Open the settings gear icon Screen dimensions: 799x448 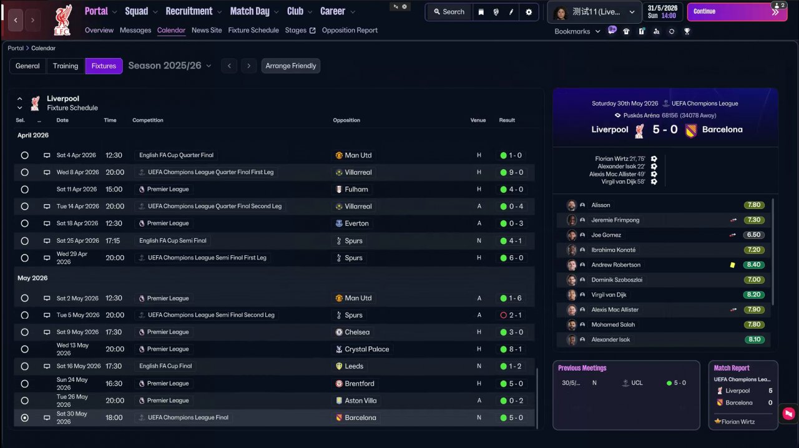point(529,12)
